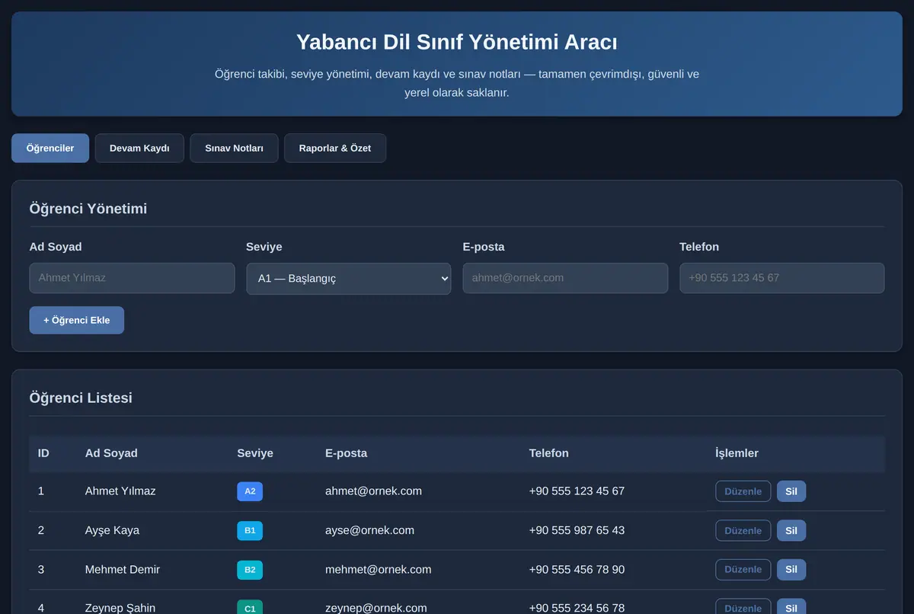
Task: Open the Seviye dropdown
Action: [349, 278]
